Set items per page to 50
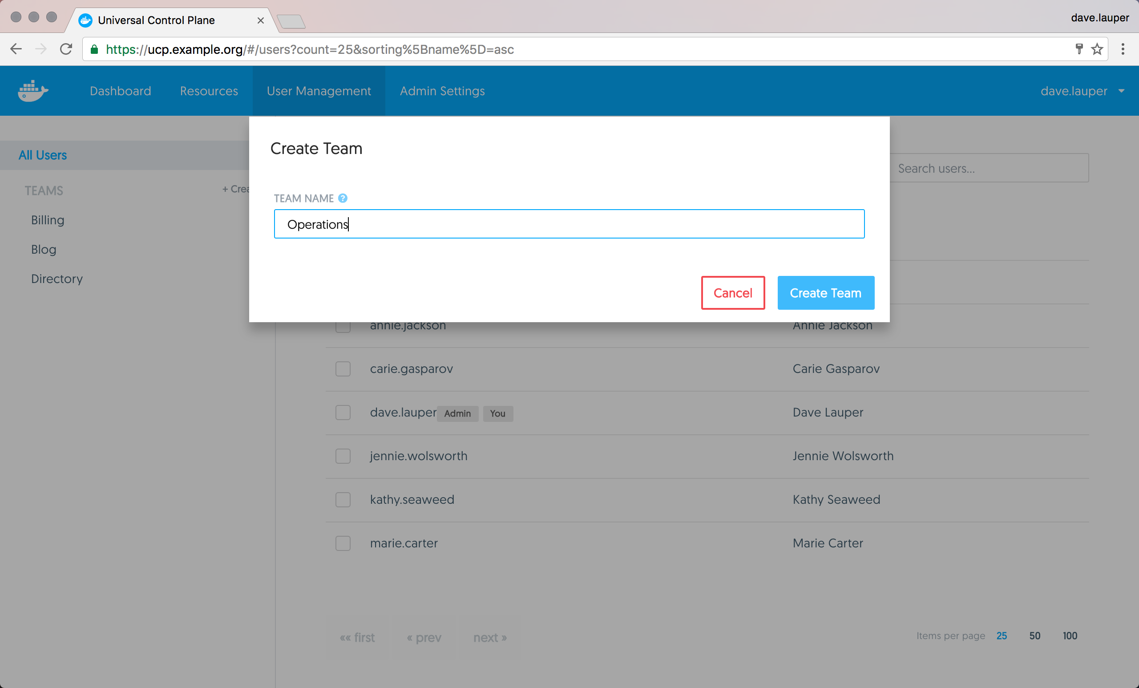This screenshot has height=688, width=1139. point(1034,636)
